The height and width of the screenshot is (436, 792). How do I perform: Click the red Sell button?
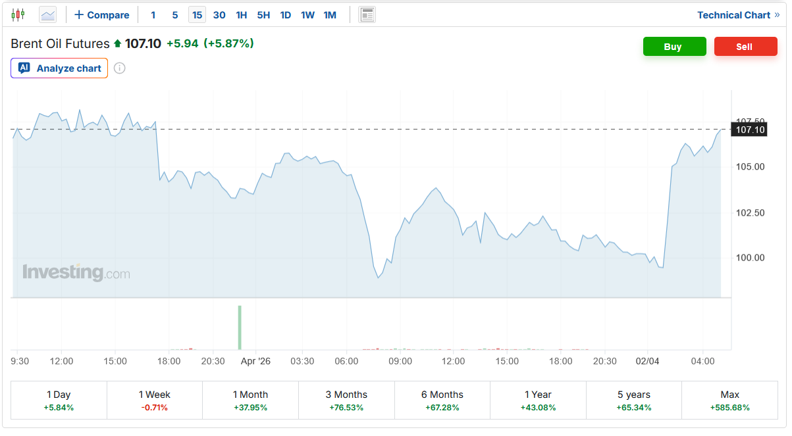(745, 47)
